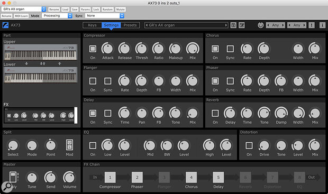Select FX Chain slot 6 Reverb
Image resolution: width=328 pixels, height=194 pixels.
click(x=245, y=177)
